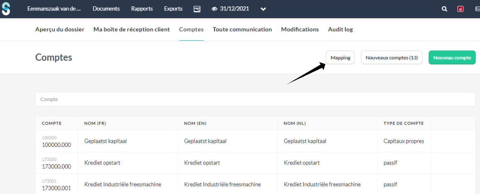Click the red si badge icon
Screen dimensions: 480x194
coord(461,9)
